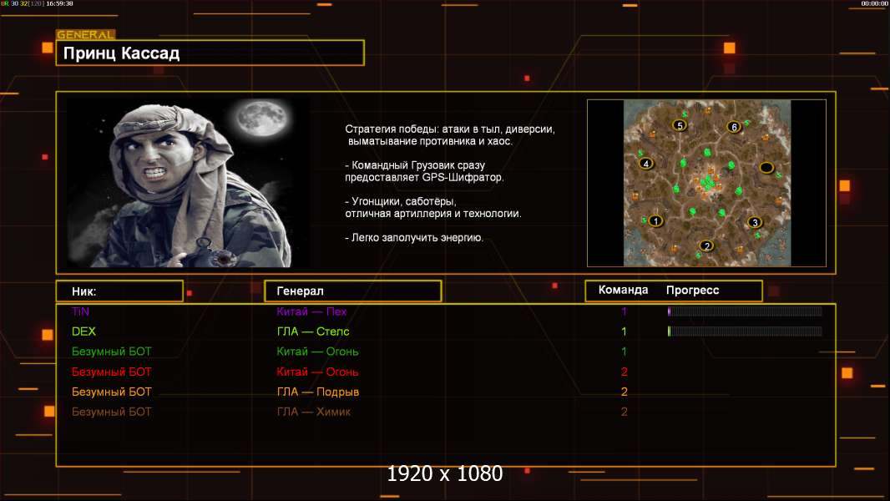Image resolution: width=890 pixels, height=501 pixels.
Task: Select start position 6 marker
Action: point(734,127)
